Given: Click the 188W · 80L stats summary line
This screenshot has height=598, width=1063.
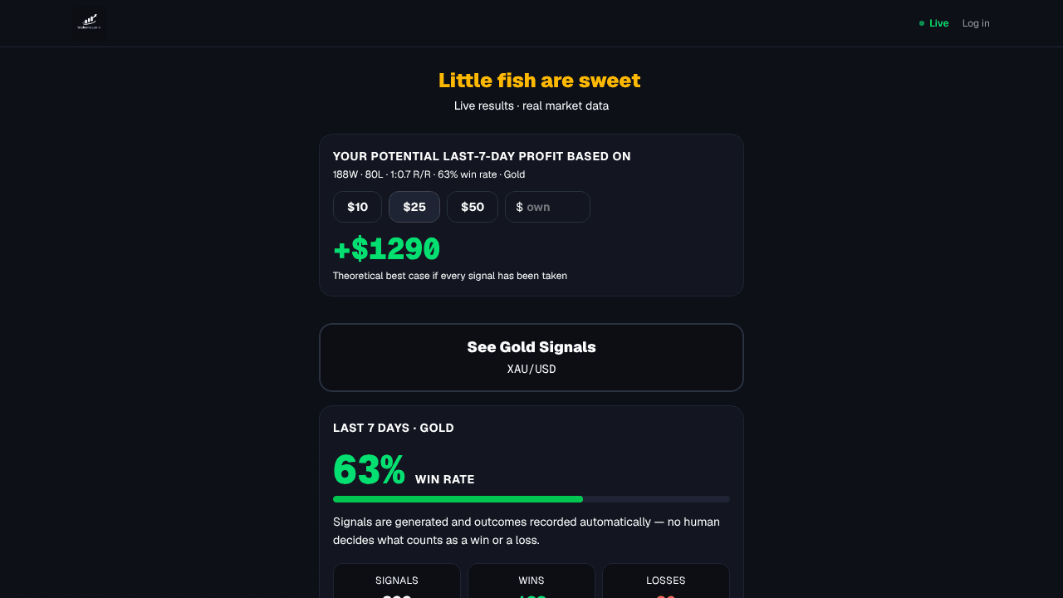Looking at the screenshot, I should pyautogui.click(x=429, y=174).
